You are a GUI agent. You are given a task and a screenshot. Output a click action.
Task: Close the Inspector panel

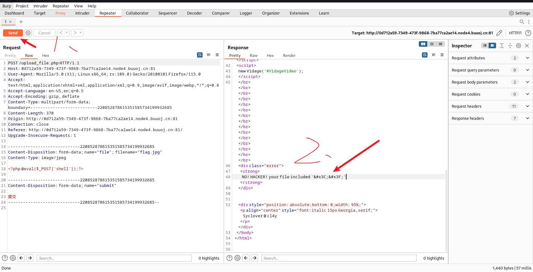click(527, 45)
